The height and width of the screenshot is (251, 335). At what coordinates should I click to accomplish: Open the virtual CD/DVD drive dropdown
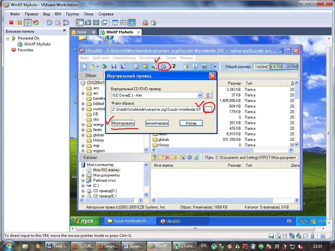tap(200, 95)
